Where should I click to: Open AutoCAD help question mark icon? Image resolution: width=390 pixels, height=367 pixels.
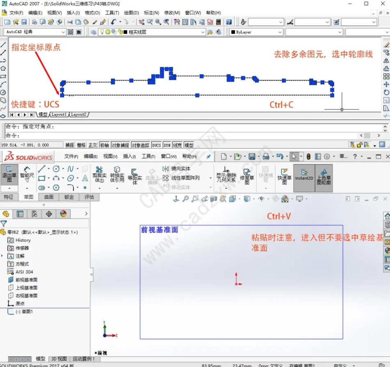click(x=229, y=22)
